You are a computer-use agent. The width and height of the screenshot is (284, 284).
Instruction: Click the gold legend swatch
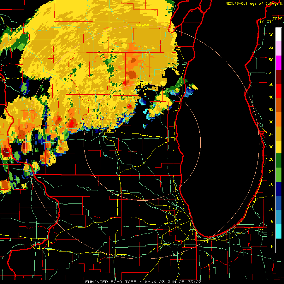click(279, 133)
